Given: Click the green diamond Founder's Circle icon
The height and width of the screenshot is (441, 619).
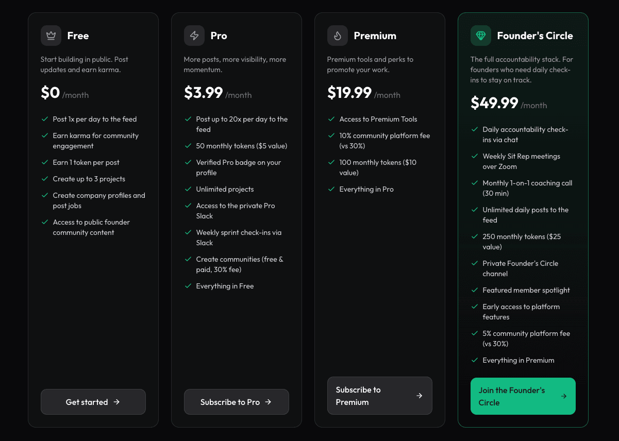Looking at the screenshot, I should click(481, 36).
